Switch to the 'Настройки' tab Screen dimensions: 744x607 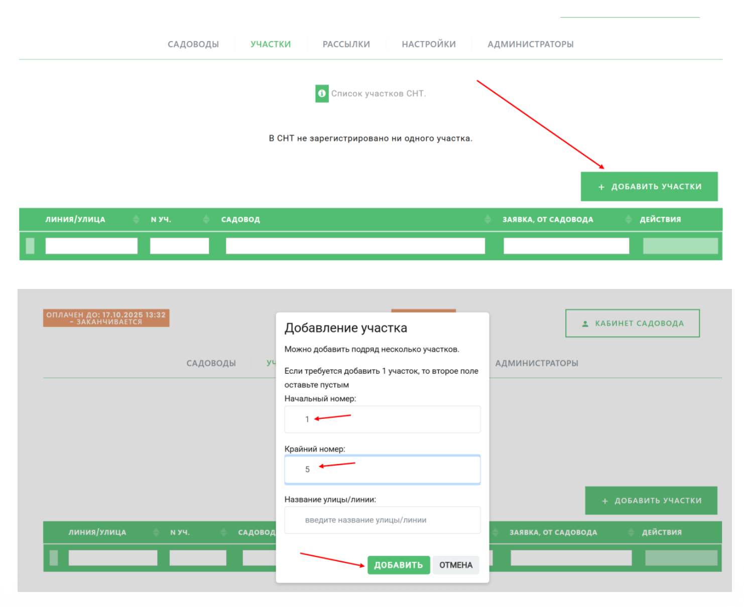(x=428, y=44)
